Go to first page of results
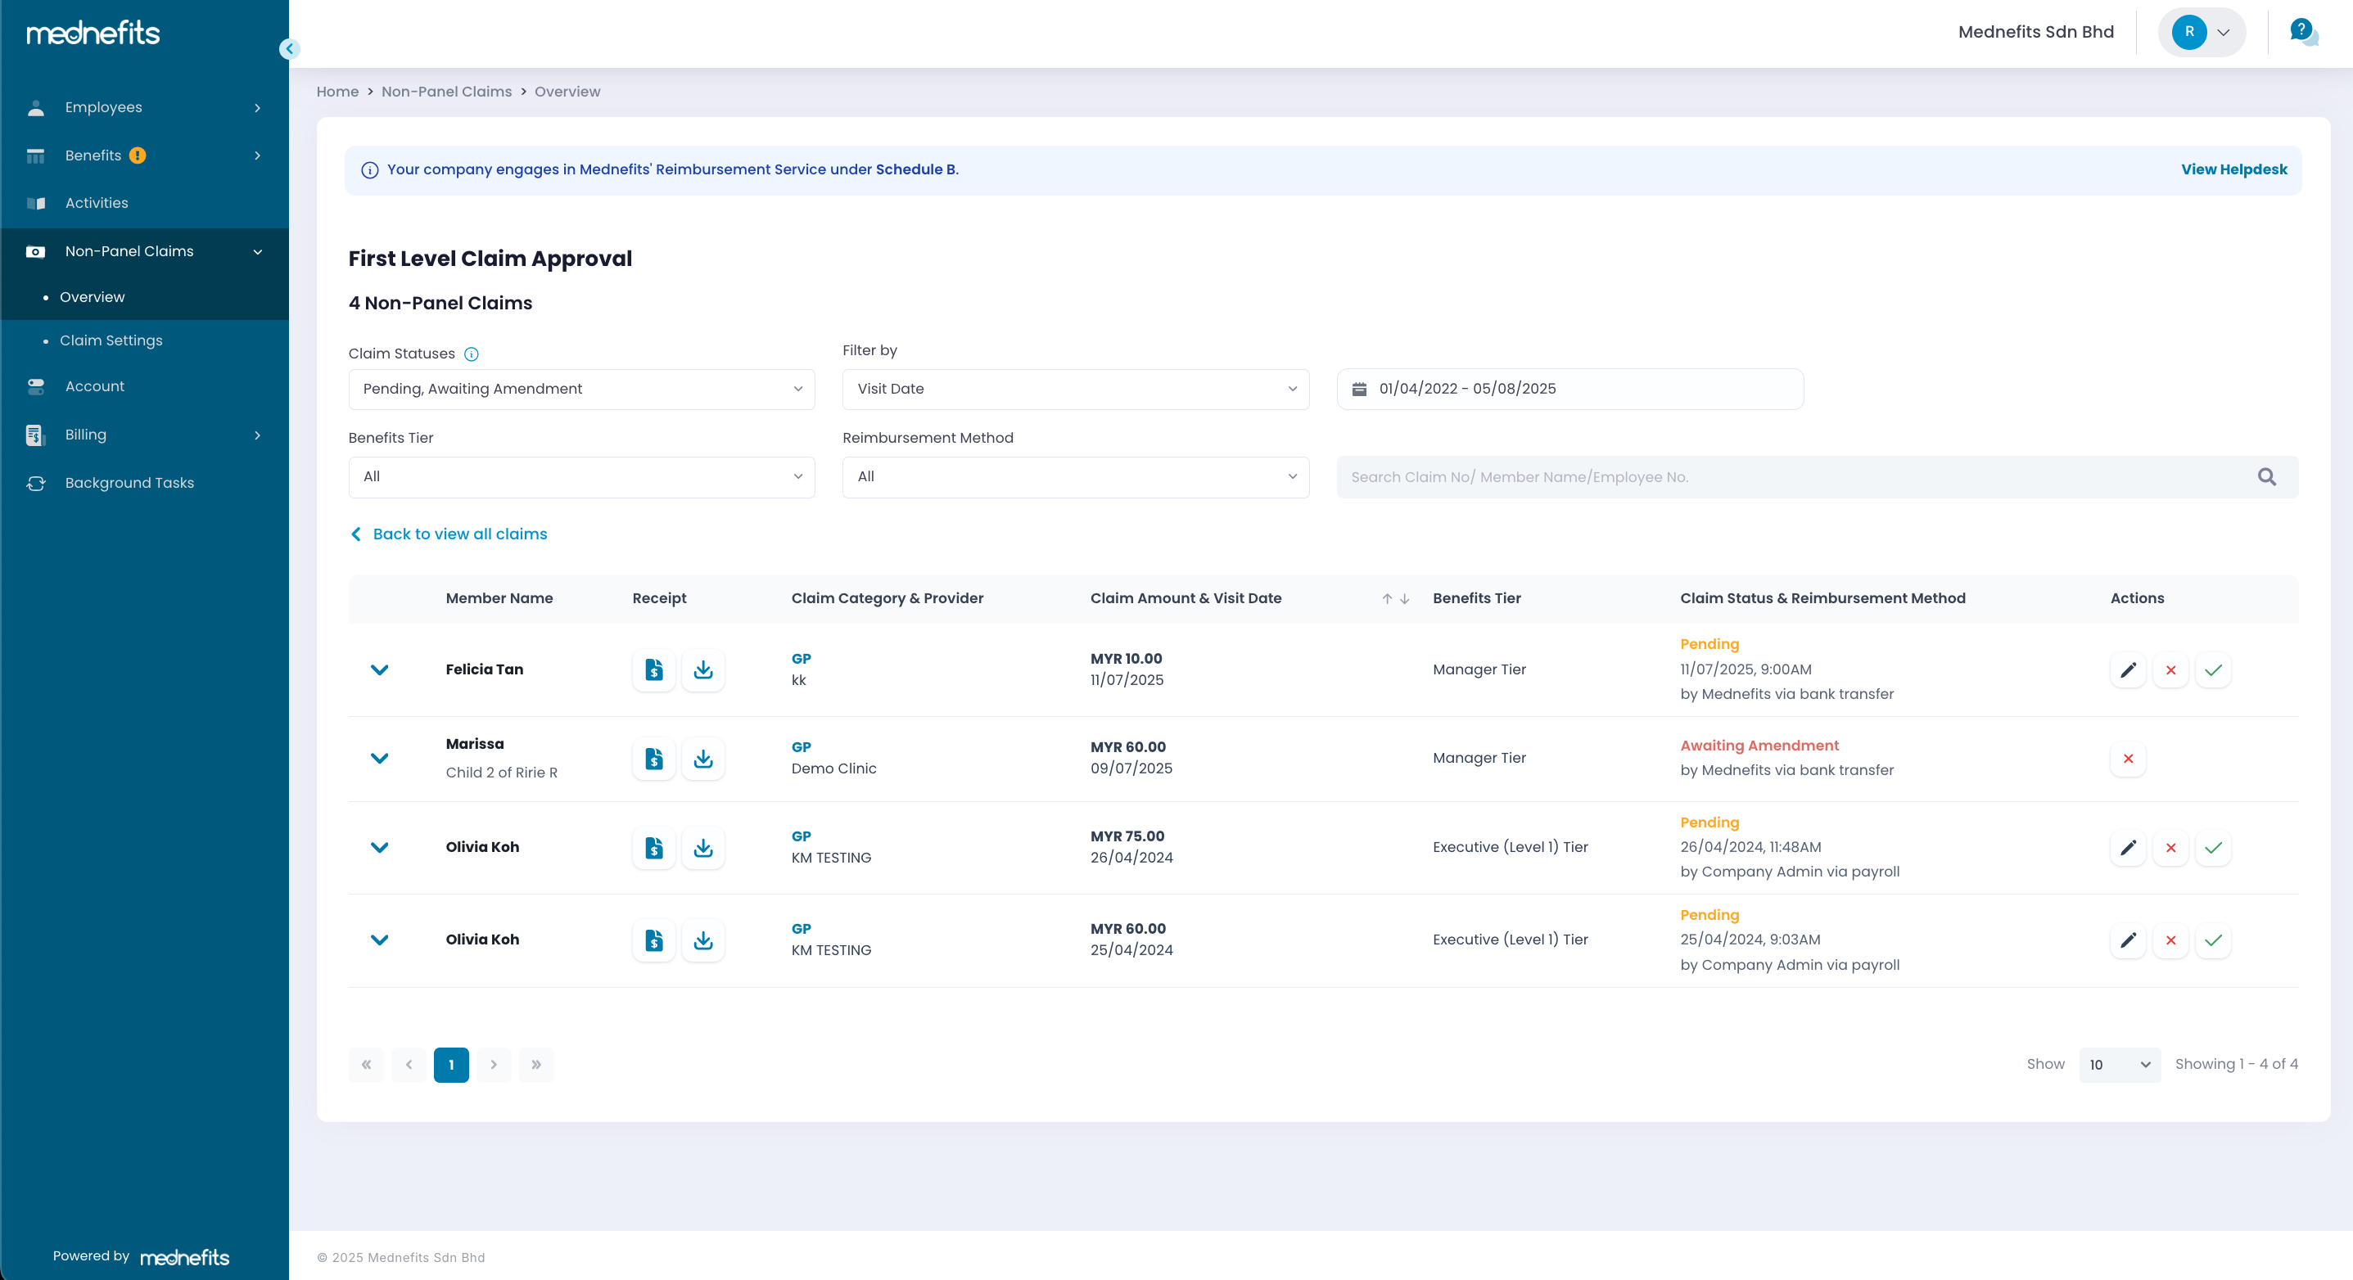Image resolution: width=2353 pixels, height=1280 pixels. click(x=366, y=1065)
